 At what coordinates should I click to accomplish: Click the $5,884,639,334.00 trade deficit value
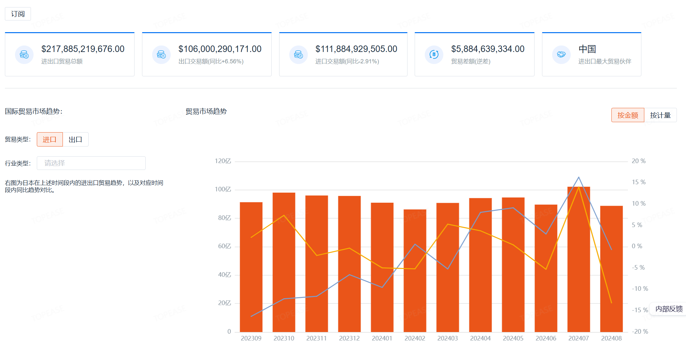(x=488, y=49)
